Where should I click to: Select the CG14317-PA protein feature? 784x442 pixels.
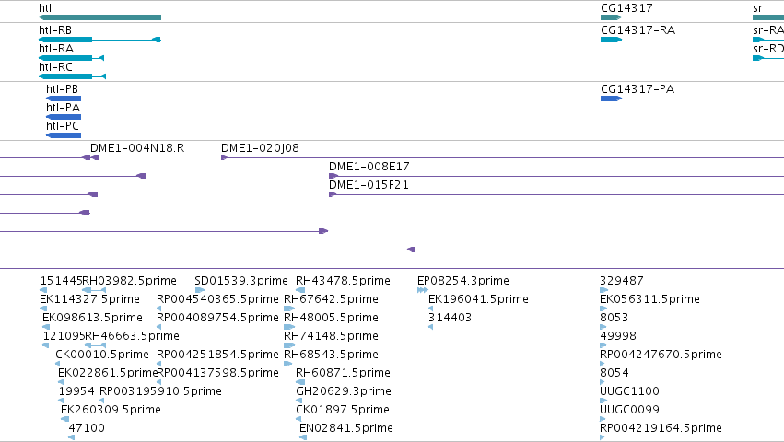pos(611,99)
